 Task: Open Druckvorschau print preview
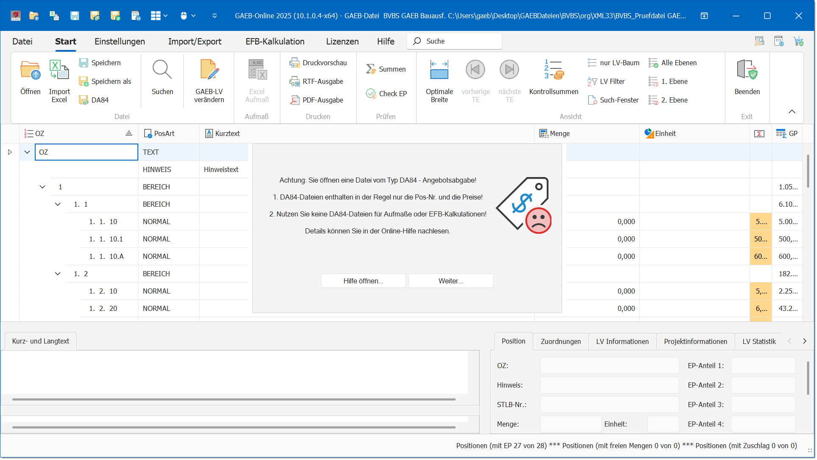[x=318, y=63]
